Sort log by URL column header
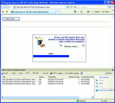 19,77
